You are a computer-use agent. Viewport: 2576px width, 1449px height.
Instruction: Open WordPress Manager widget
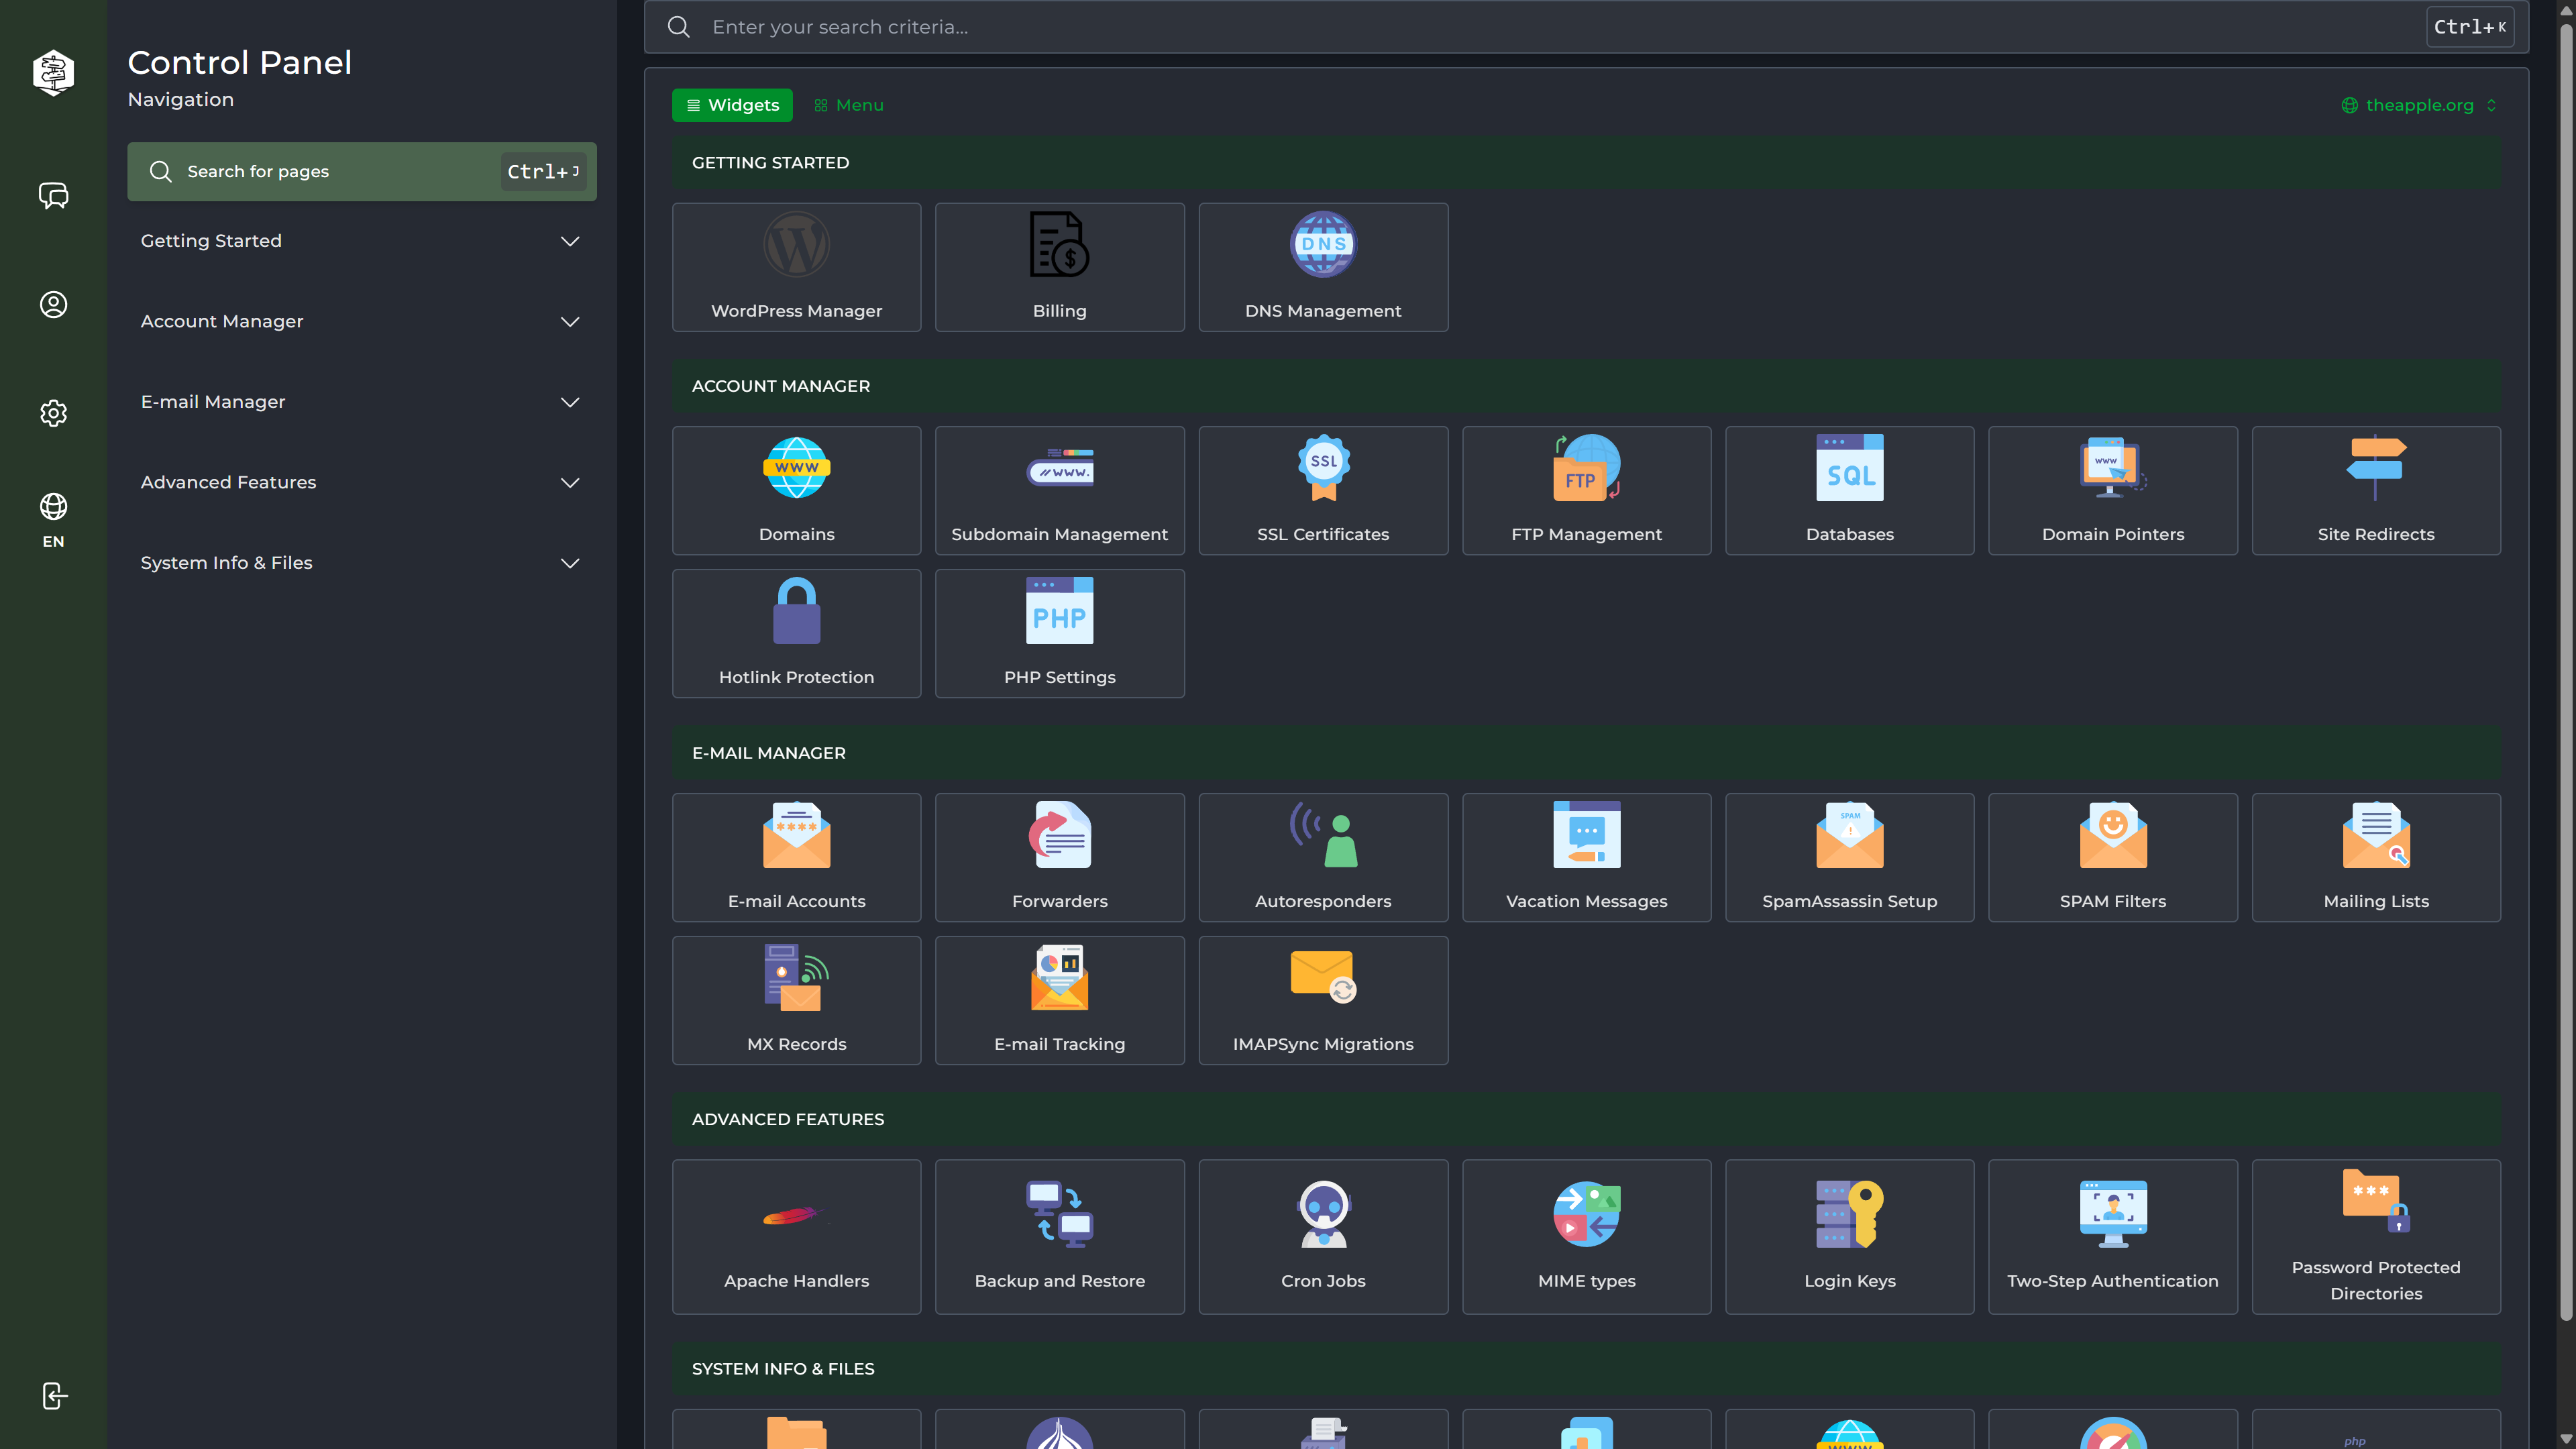coord(796,267)
